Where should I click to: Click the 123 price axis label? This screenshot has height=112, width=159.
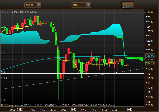tap(148, 36)
